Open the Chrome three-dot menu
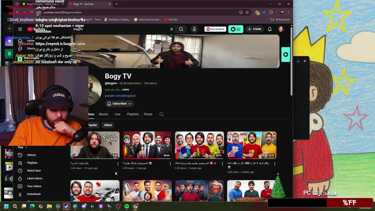 [289, 12]
